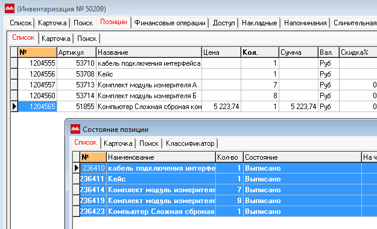This screenshot has height=229, width=377.
Task: Open Финансовые операции tab
Action: [x=169, y=23]
